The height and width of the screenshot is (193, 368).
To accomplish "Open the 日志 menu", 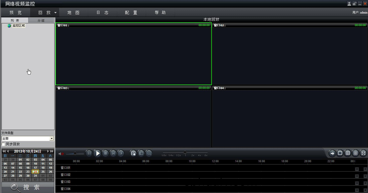I will click(103, 13).
